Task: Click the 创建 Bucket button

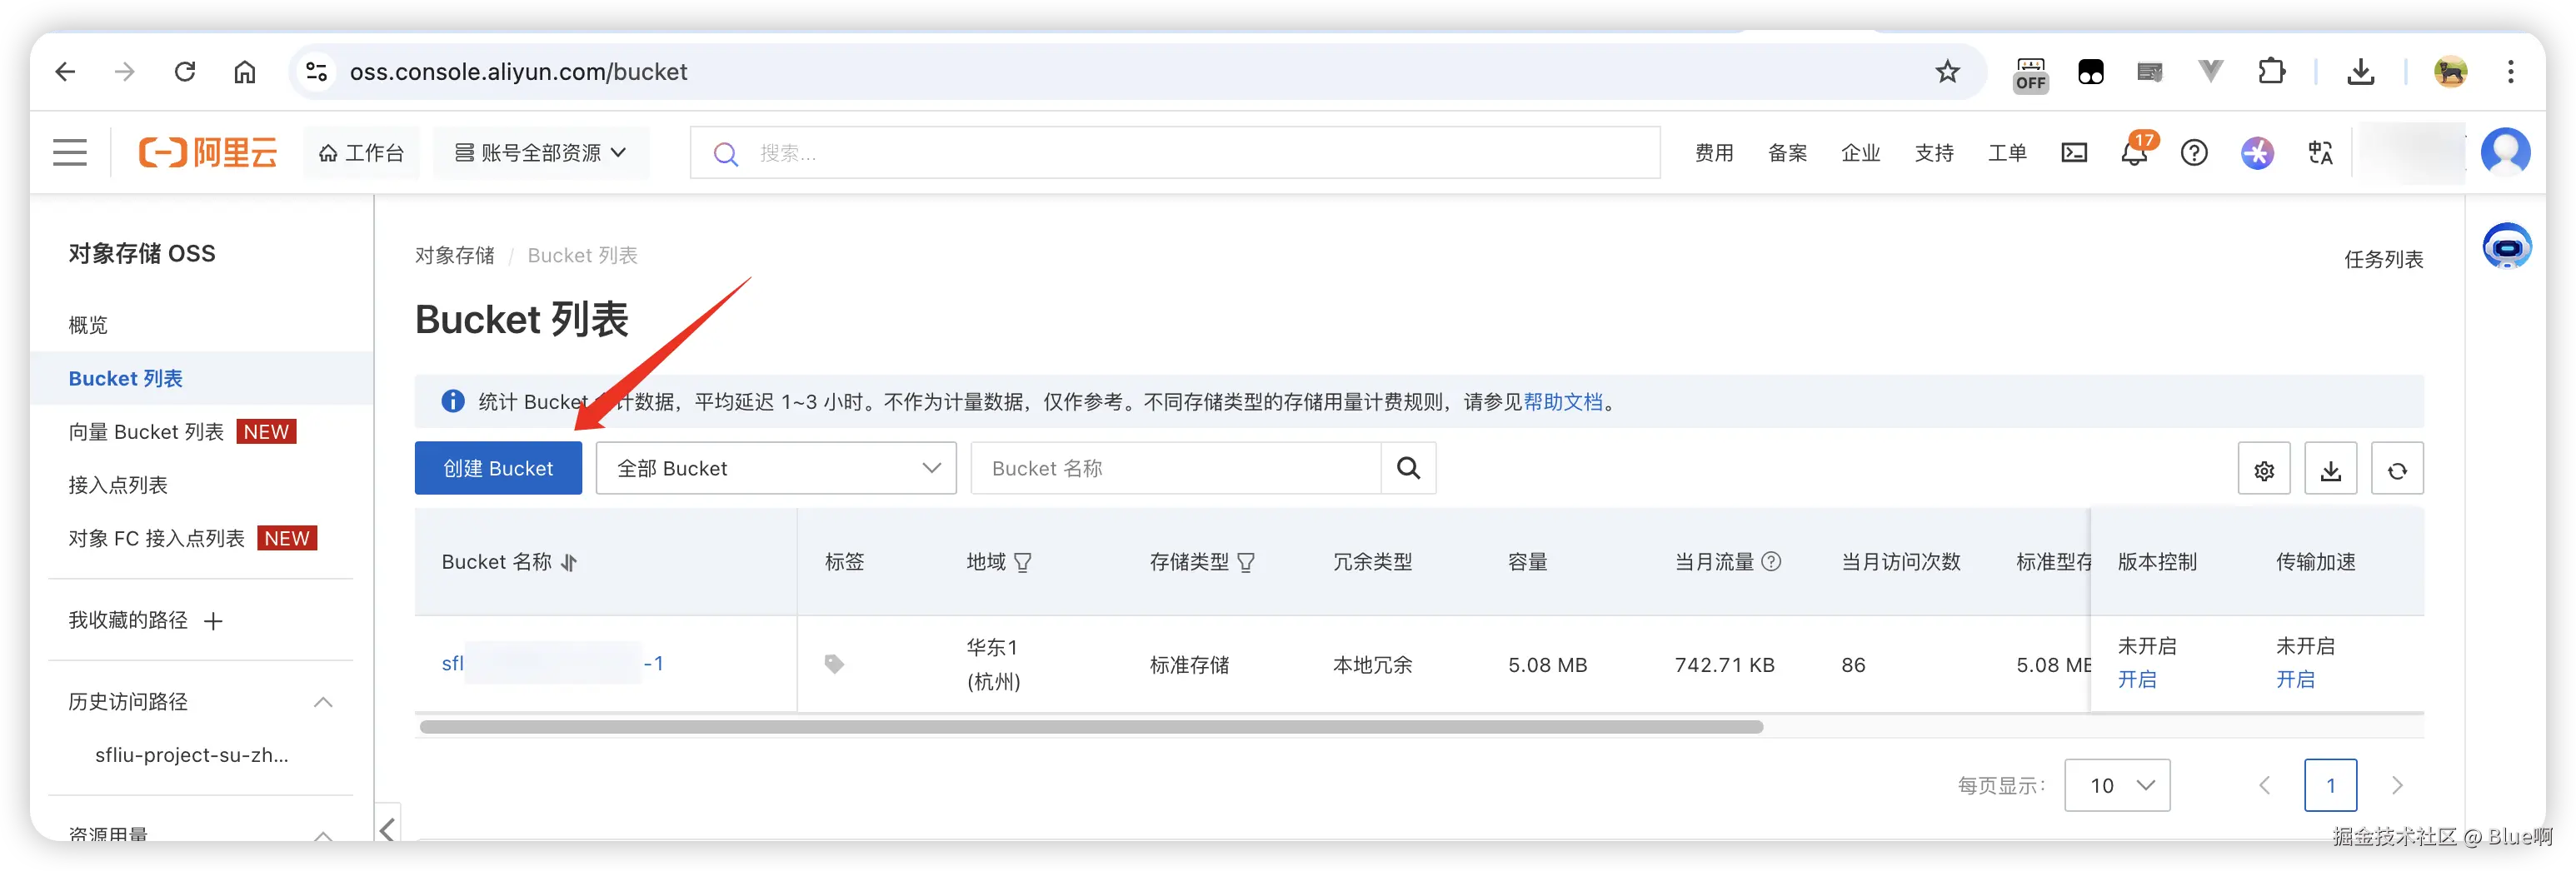Action: click(x=498, y=468)
